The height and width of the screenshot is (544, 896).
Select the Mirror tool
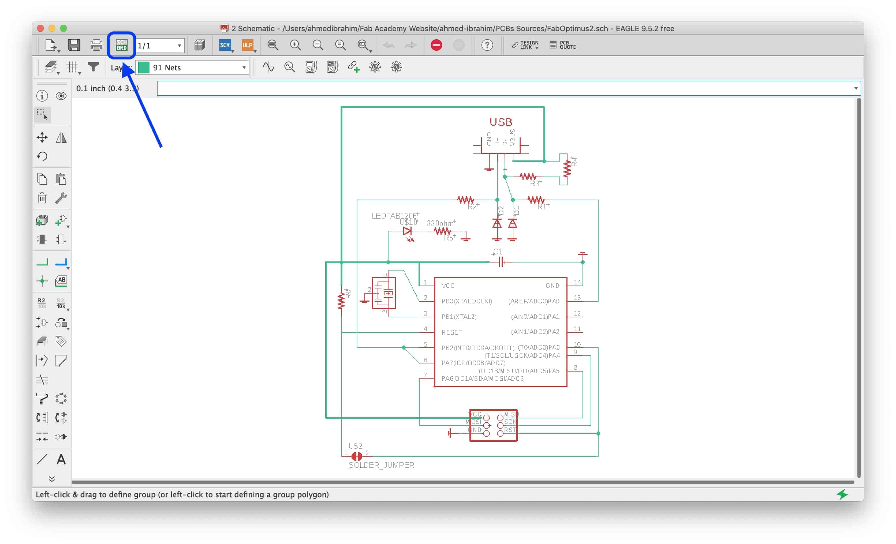tap(61, 137)
